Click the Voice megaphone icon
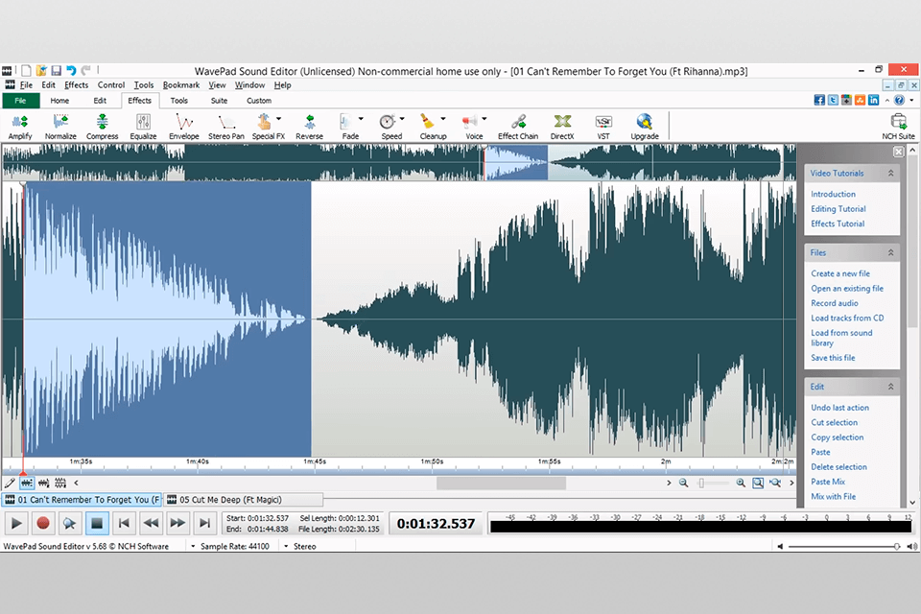Image resolution: width=921 pixels, height=614 pixels. tap(469, 122)
